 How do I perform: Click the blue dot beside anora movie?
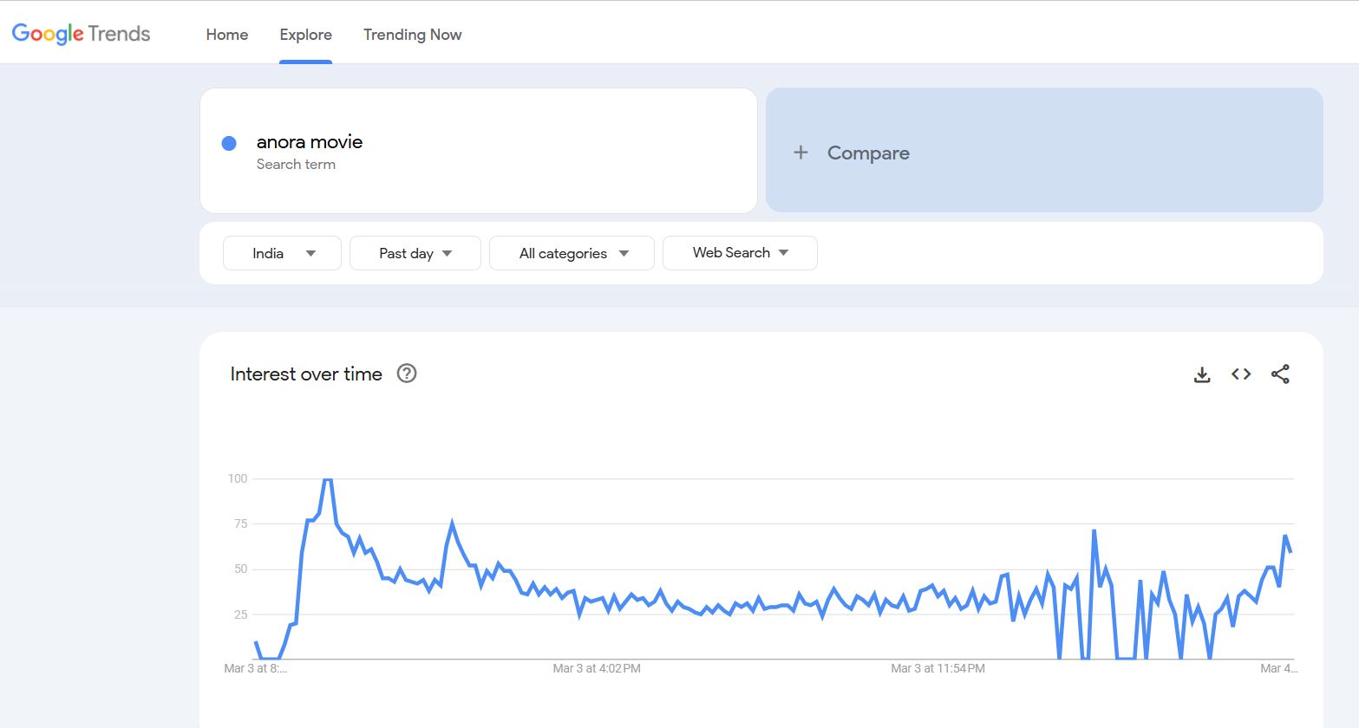pos(229,144)
